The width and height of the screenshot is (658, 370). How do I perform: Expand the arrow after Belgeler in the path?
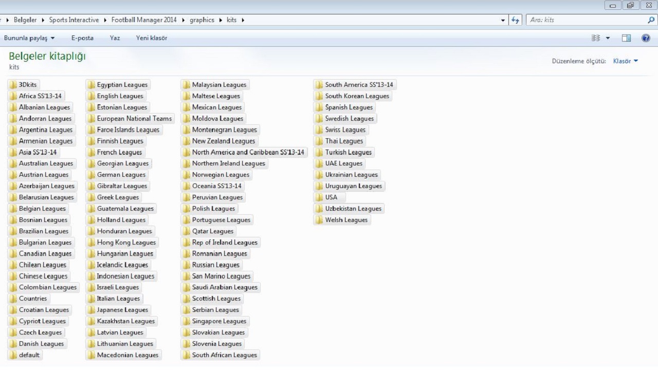(43, 20)
